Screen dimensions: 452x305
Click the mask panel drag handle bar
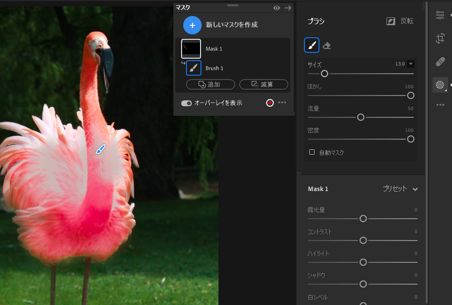pos(233,5)
